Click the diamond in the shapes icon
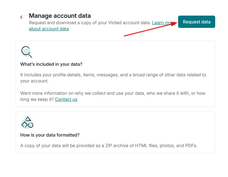 click(25, 125)
